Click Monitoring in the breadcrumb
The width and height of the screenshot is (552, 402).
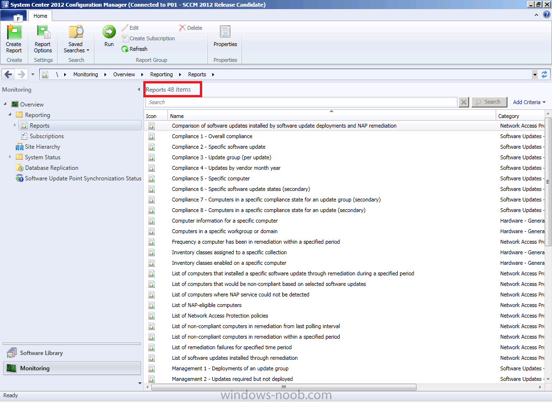86,74
